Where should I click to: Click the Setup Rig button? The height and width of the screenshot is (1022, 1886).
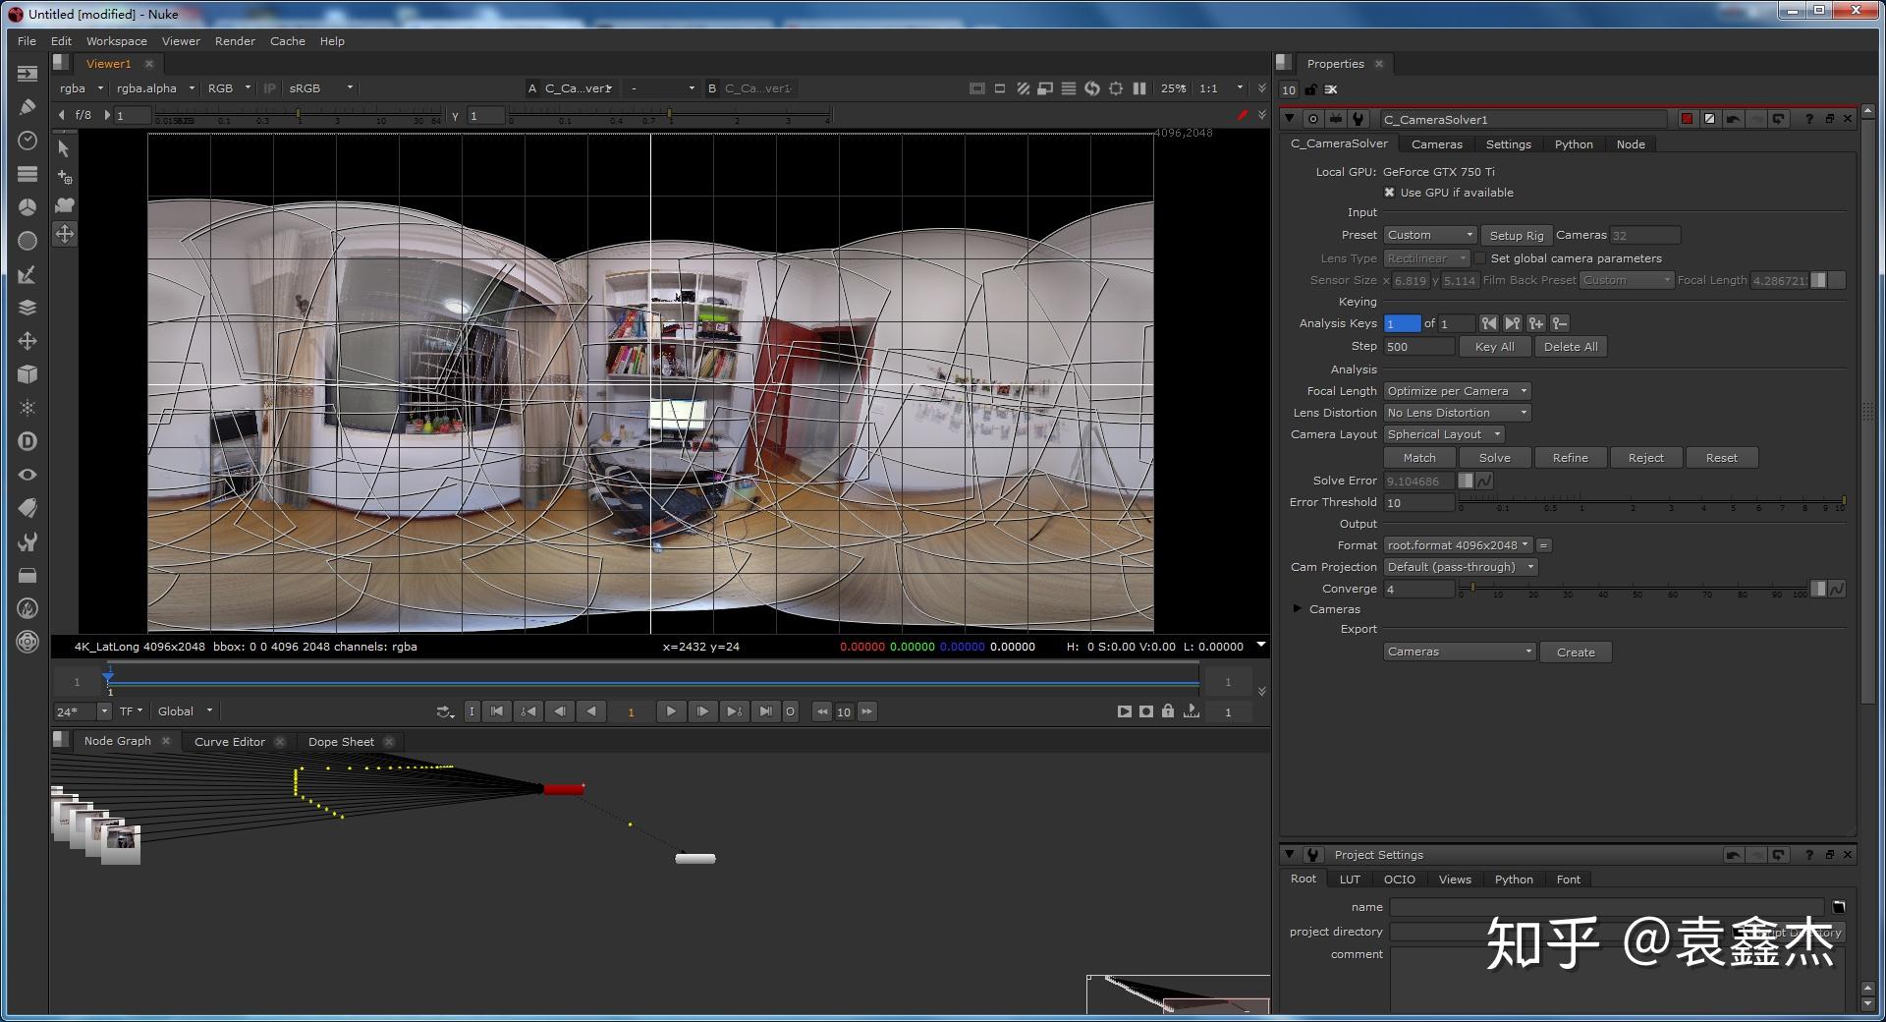(1517, 235)
